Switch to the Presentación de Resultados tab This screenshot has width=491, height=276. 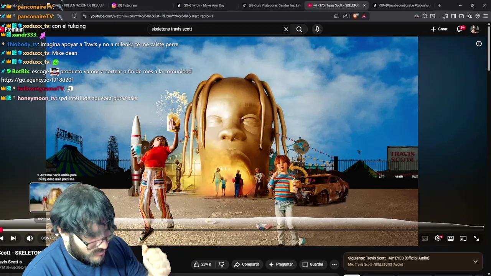tap(77, 5)
